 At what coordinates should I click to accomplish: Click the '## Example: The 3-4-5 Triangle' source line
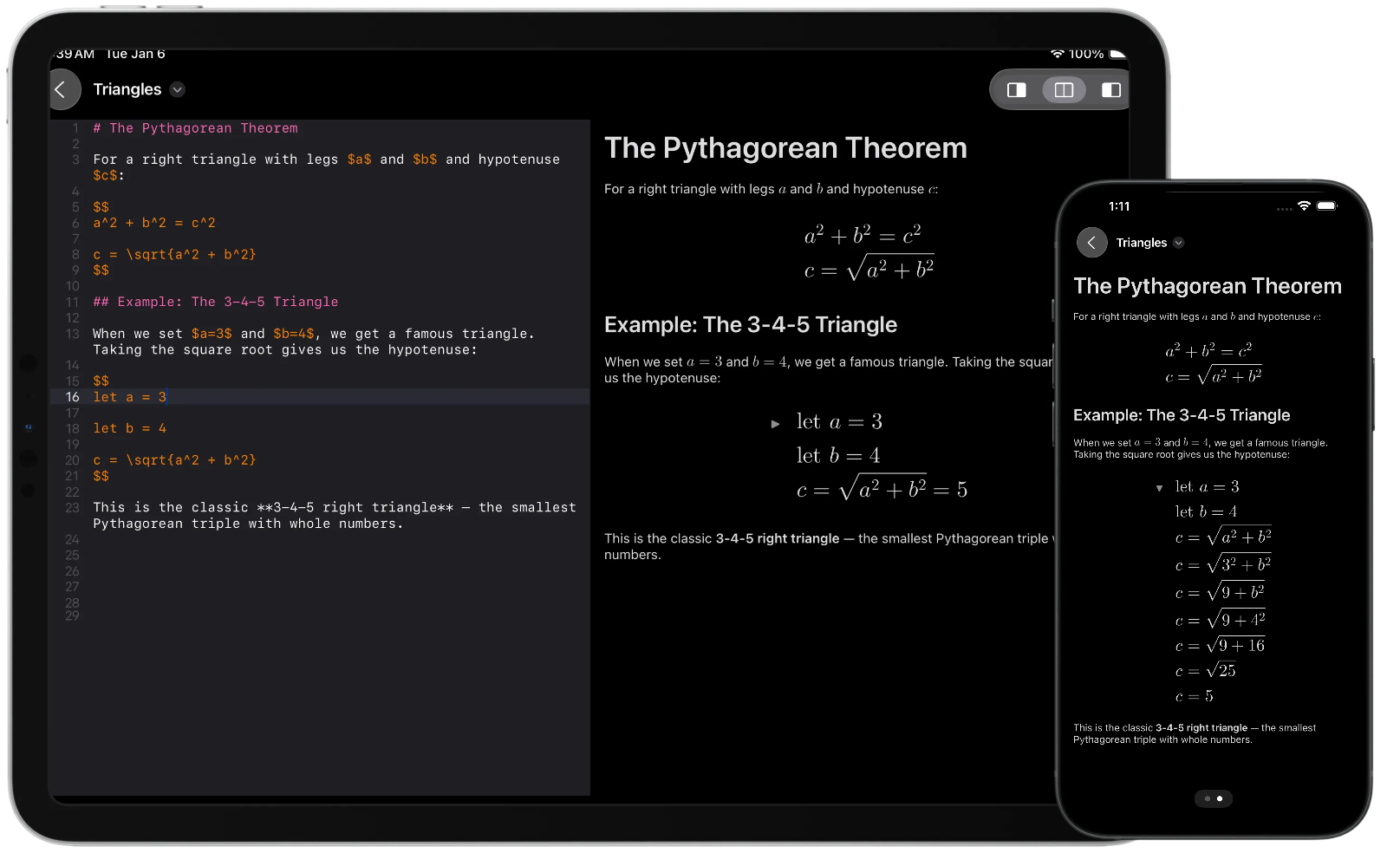(x=216, y=302)
